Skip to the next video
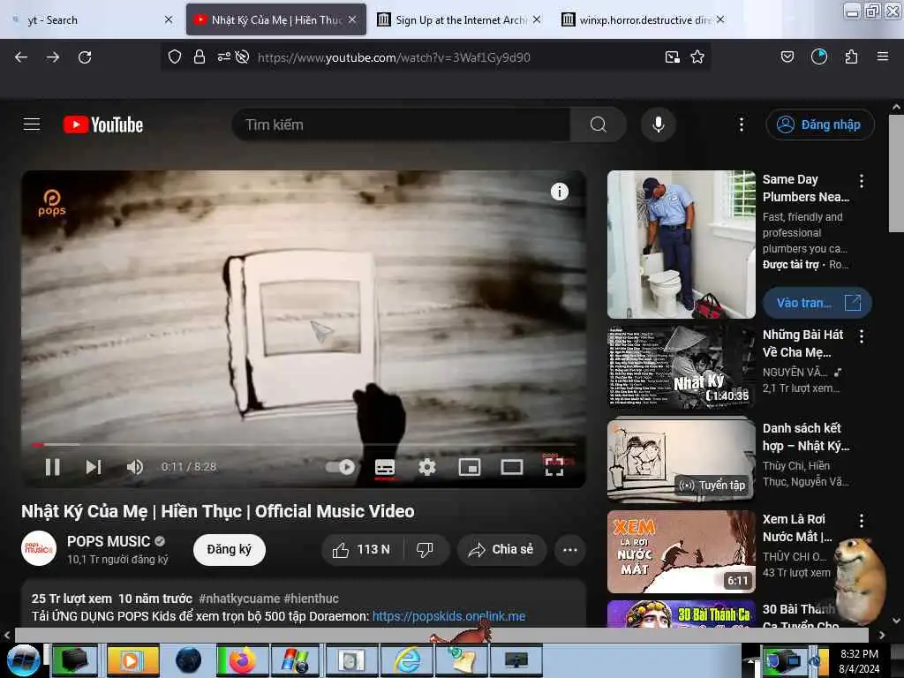This screenshot has height=678, width=904. [94, 467]
